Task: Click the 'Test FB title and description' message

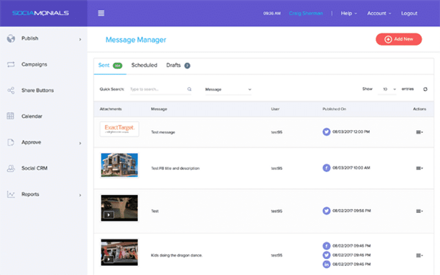Action: pos(176,168)
